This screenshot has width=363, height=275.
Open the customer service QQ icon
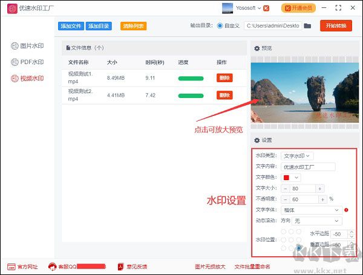(52, 266)
